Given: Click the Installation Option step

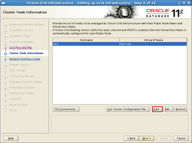Looking at the screenshot, I should click(21, 30).
